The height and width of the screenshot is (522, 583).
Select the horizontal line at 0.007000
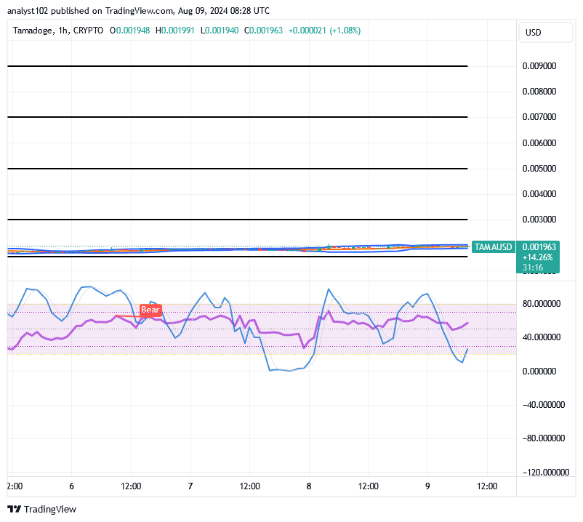[237, 117]
